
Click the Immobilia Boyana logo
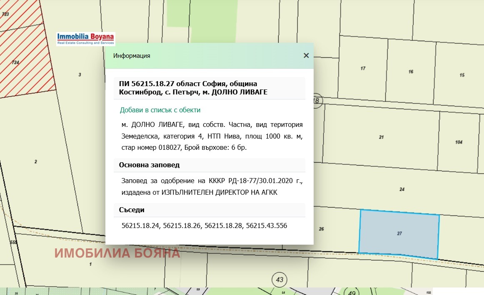coord(86,39)
